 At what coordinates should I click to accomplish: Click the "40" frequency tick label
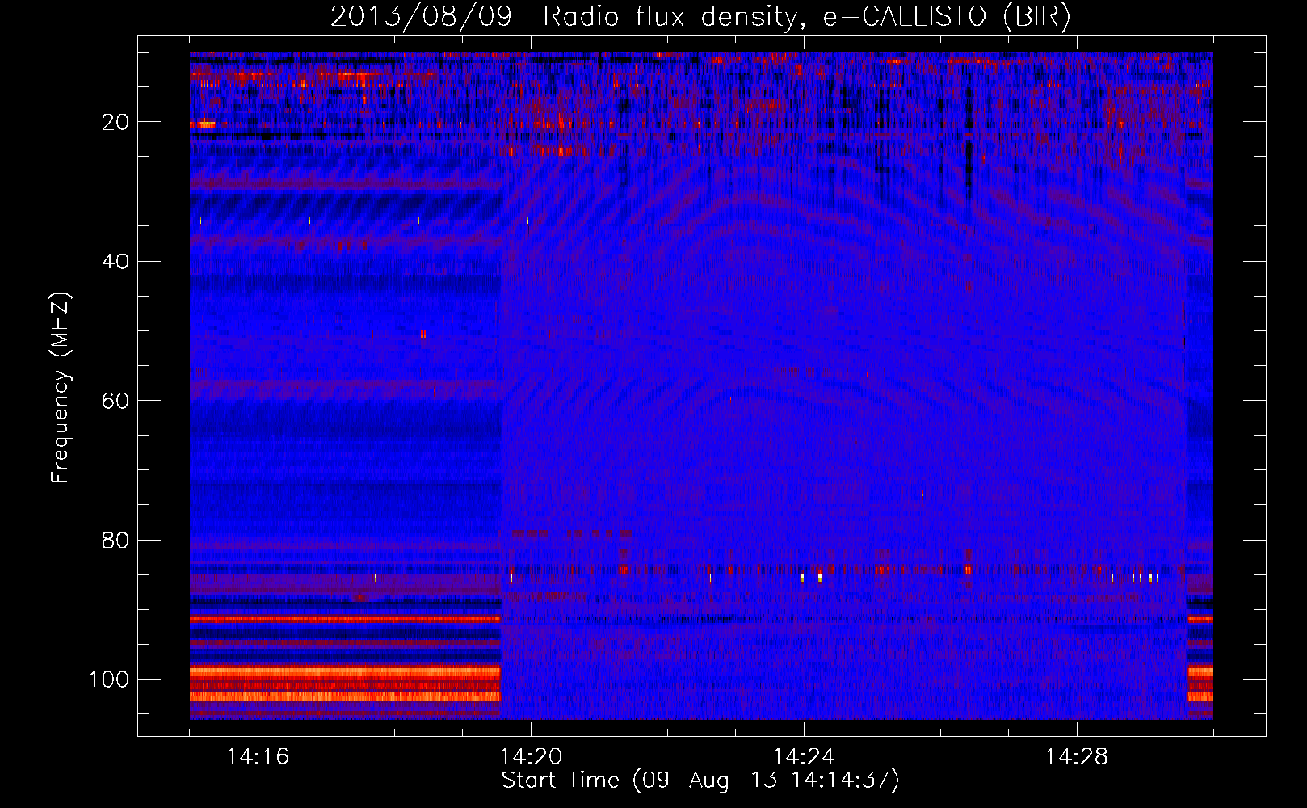click(116, 262)
